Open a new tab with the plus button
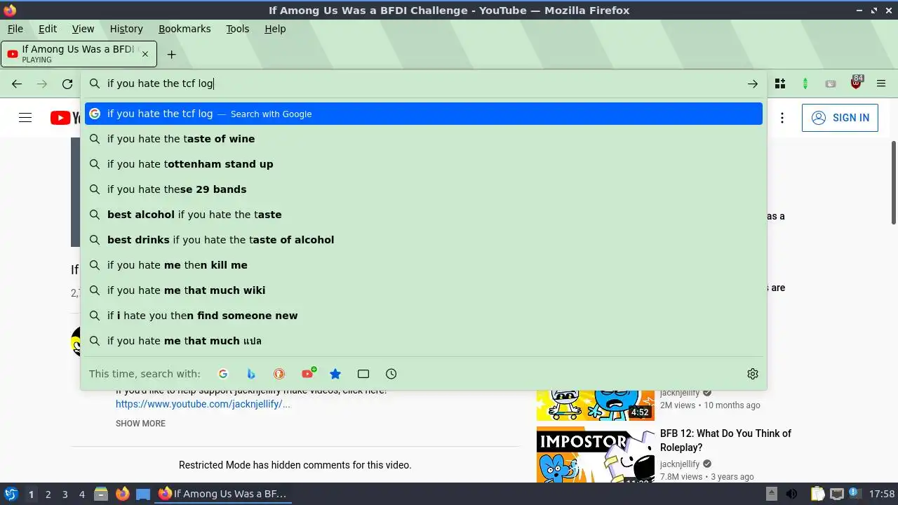The image size is (898, 505). (171, 54)
